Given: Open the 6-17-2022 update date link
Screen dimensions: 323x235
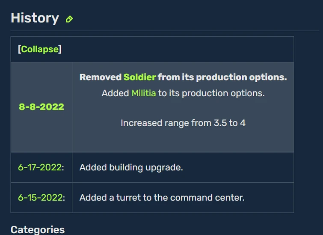Looking at the screenshot, I should 40,167.
